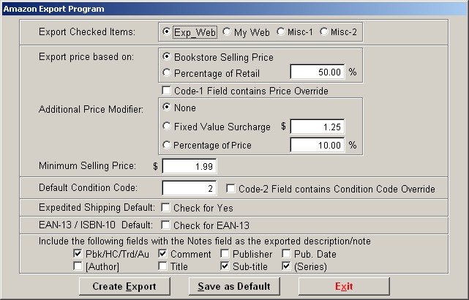Click 'Additional Price Modifier:' label
Screen dimensions: 469x300
click(x=91, y=109)
